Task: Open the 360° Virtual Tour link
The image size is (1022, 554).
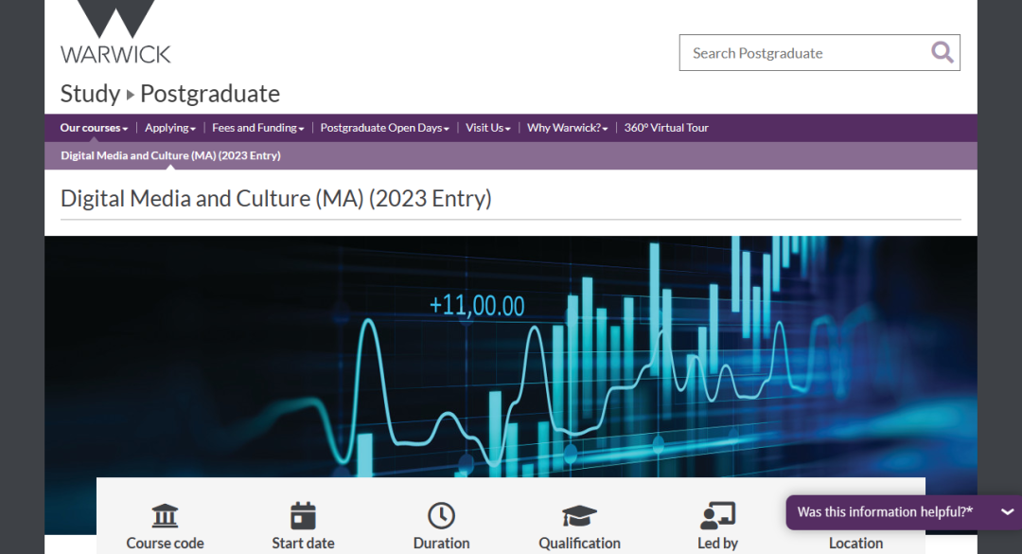Action: [666, 128]
